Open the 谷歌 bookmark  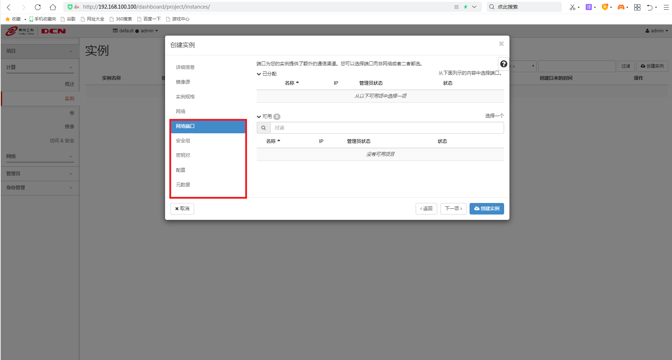tap(68, 19)
